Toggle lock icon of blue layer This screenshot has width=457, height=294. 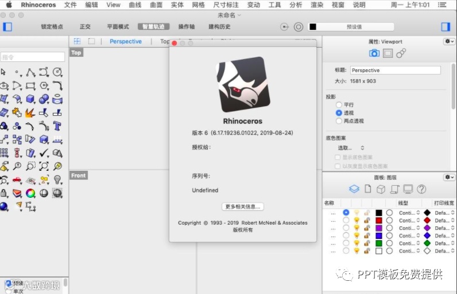(367, 236)
